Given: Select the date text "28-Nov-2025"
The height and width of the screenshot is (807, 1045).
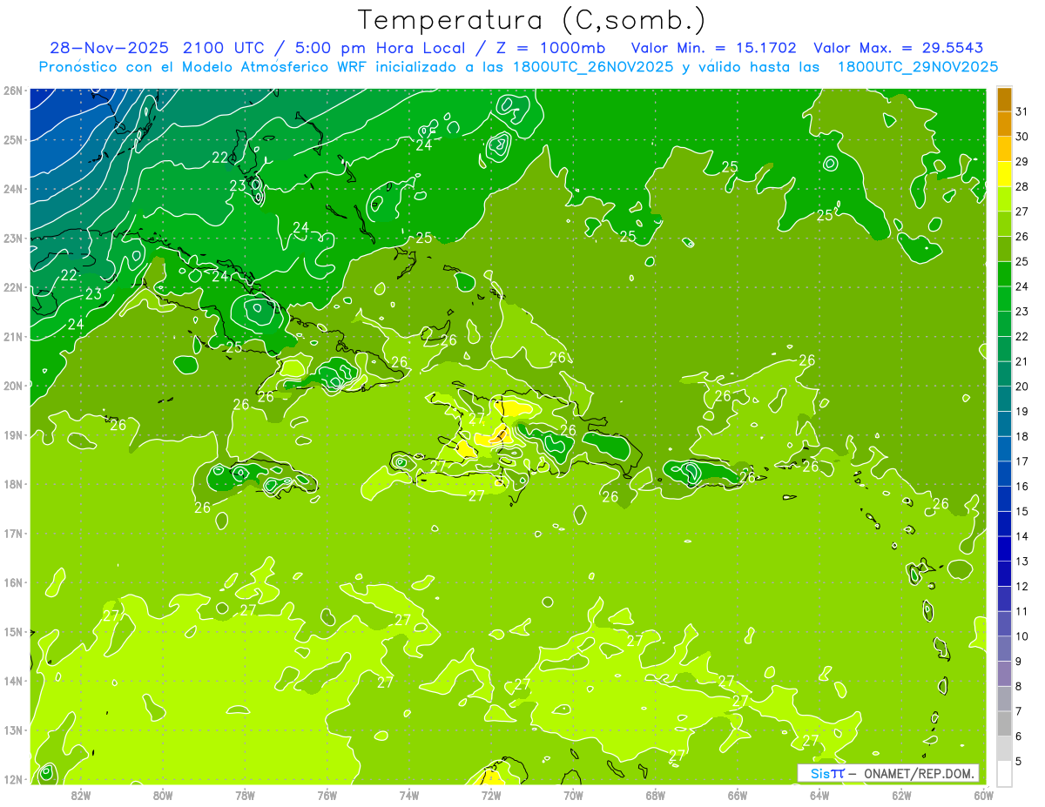Looking at the screenshot, I should pos(109,48).
